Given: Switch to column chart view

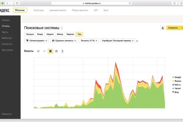Looking at the screenshot, I should (x=56, y=51).
